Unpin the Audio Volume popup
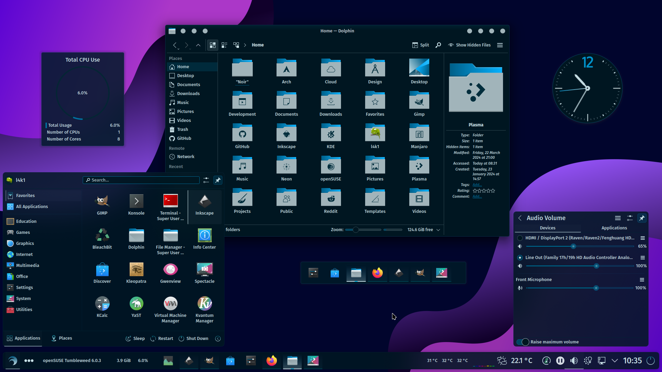The image size is (662, 372). (x=642, y=218)
